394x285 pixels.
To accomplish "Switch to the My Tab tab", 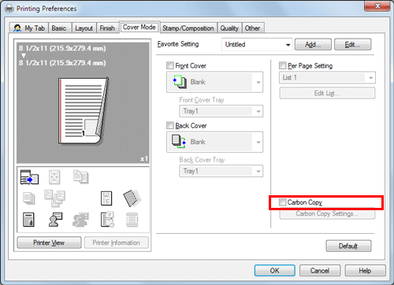I will tap(29, 28).
